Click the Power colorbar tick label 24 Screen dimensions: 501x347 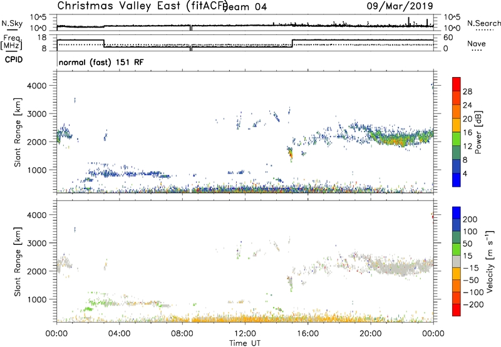(x=467, y=105)
